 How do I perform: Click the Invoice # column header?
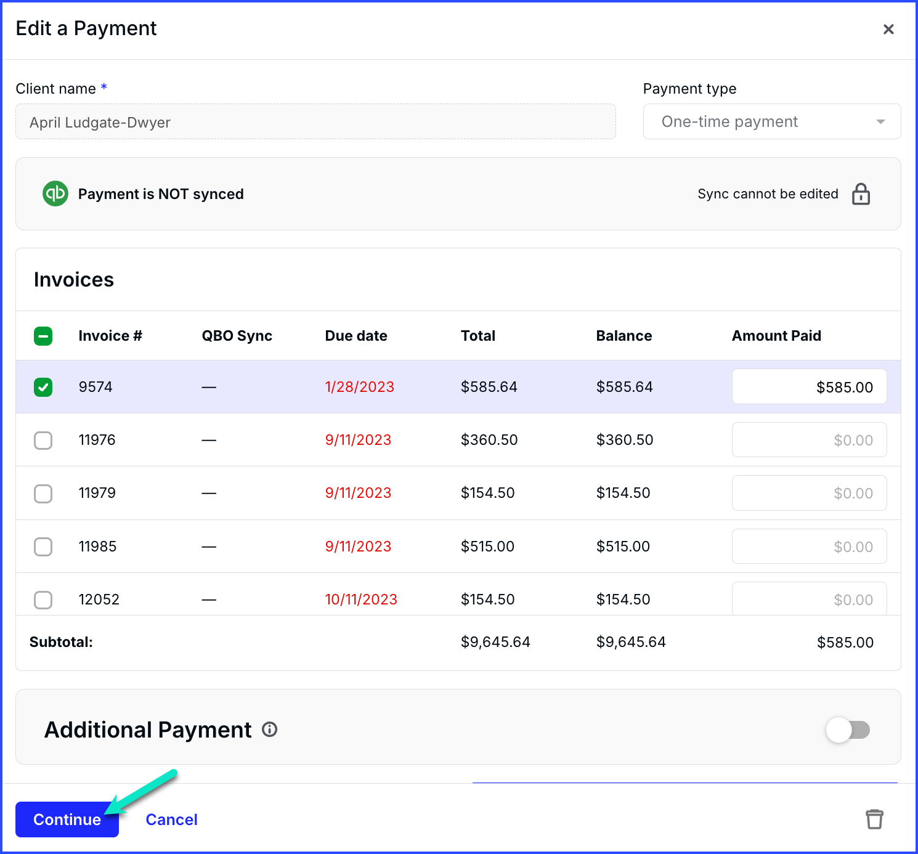(x=110, y=336)
